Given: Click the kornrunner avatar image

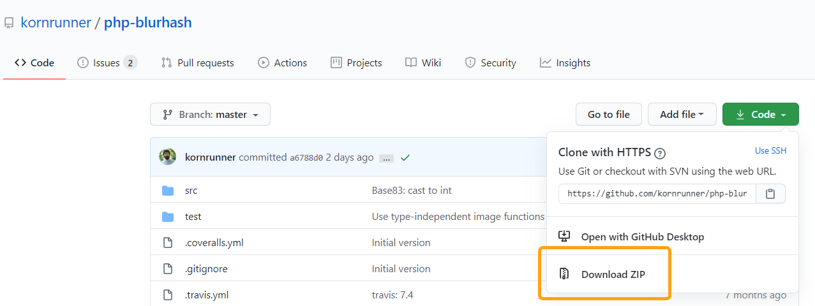Looking at the screenshot, I should coord(168,157).
